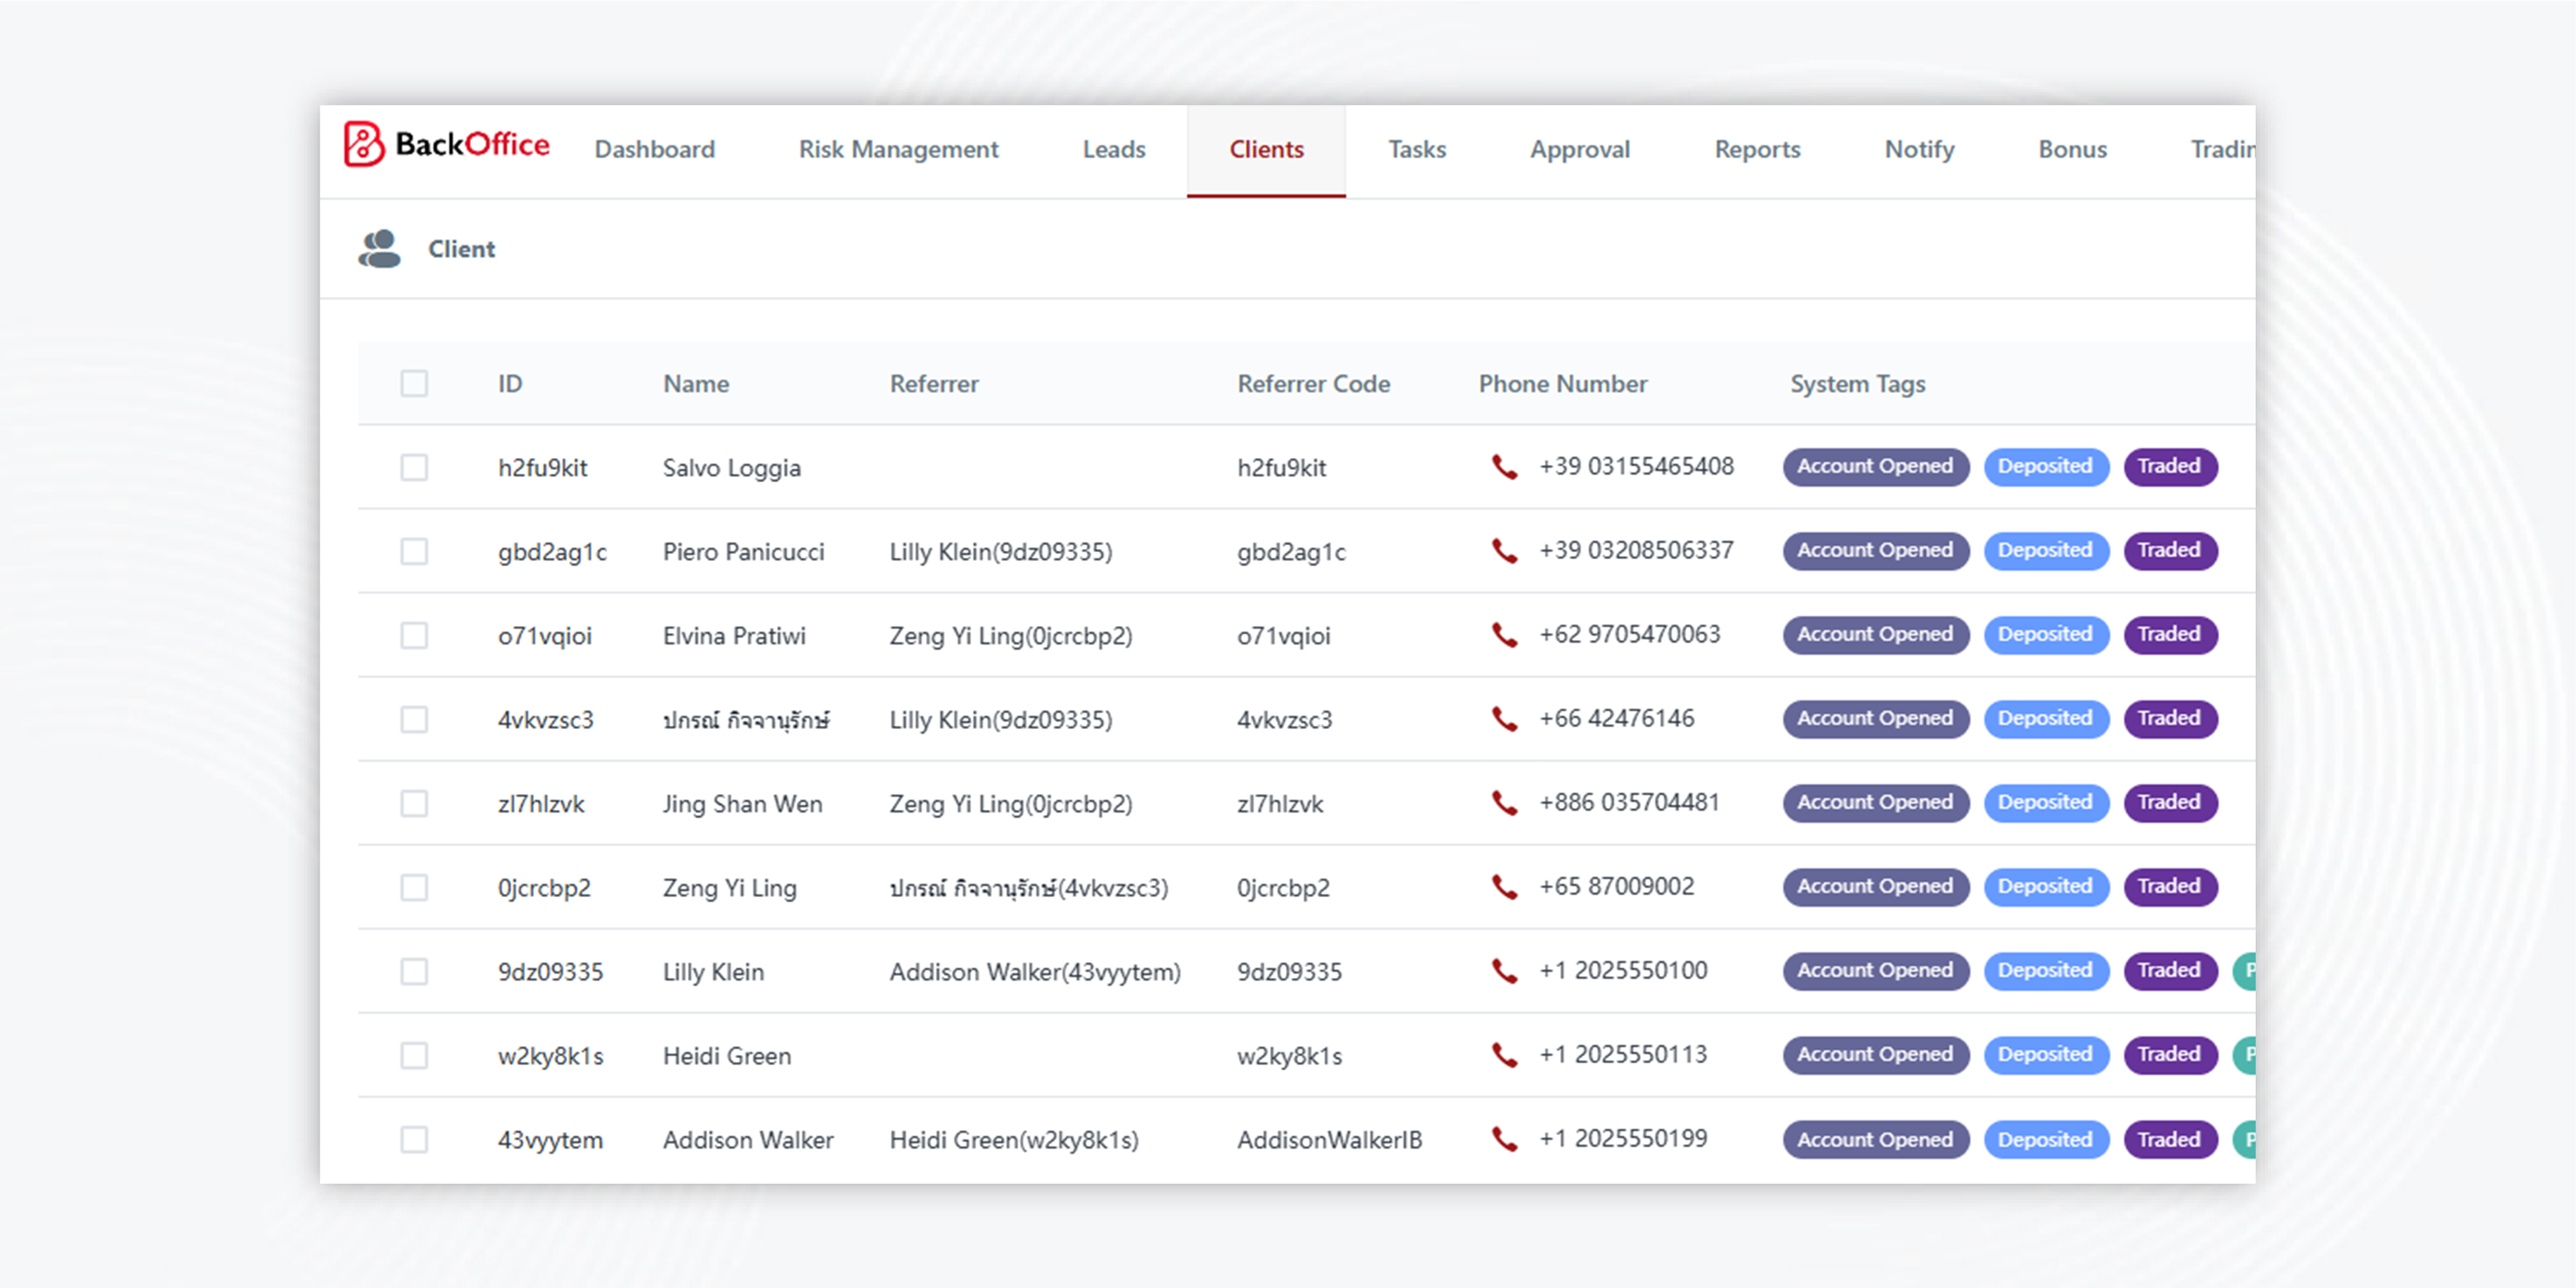The width and height of the screenshot is (2576, 1288).
Task: Click the Client users icon
Action: click(x=379, y=249)
